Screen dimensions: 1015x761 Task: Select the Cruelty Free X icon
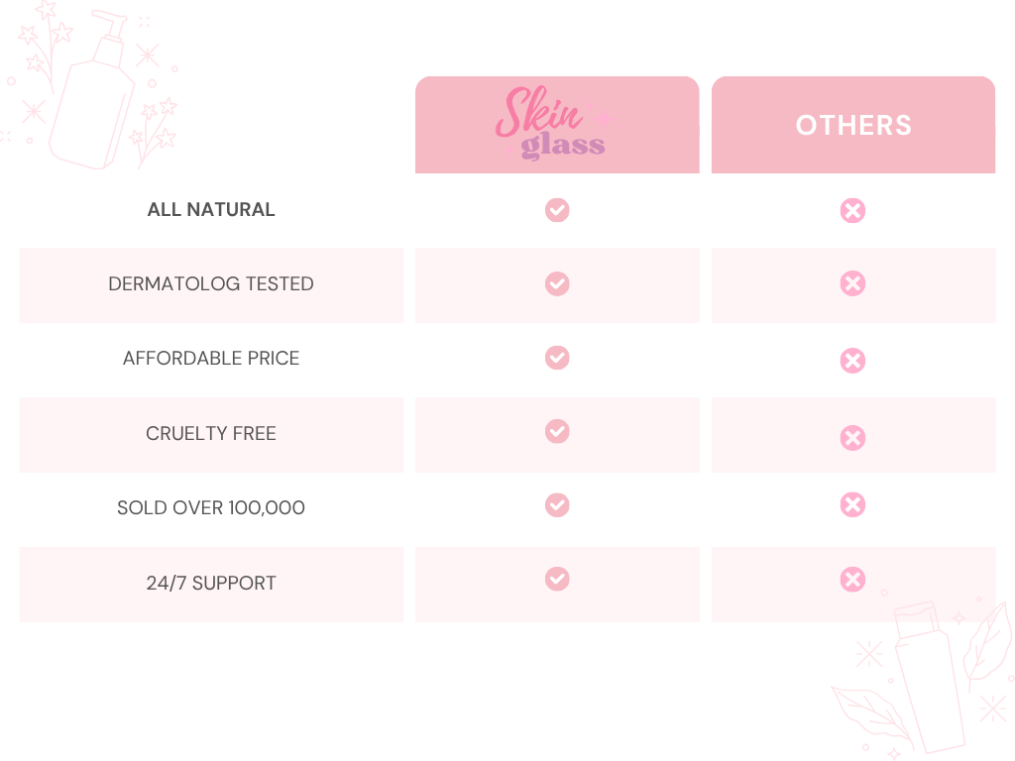(852, 438)
